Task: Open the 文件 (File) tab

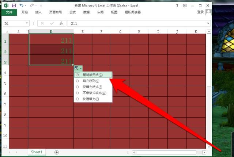Action: [x=9, y=12]
